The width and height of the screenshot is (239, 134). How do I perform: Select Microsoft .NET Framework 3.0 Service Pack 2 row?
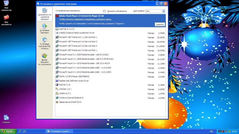[x=110, y=46]
